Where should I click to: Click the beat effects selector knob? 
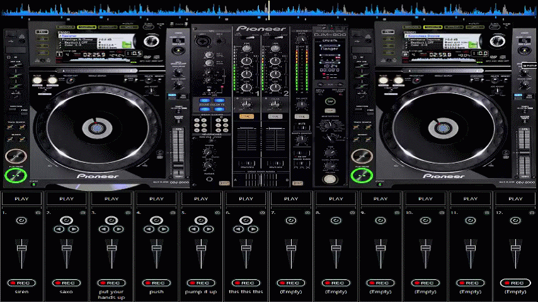(x=329, y=125)
